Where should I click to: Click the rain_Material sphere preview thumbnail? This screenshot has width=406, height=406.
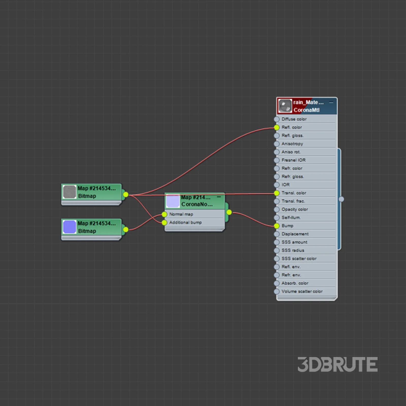[x=285, y=106]
